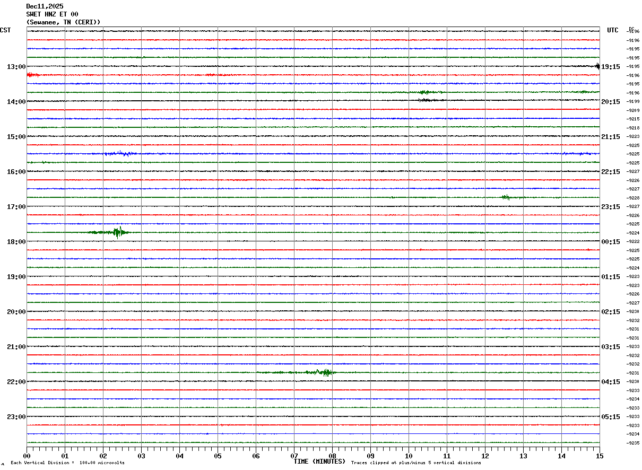This screenshot has height=470, width=642.
Task: Select the SWET HNZ ET 00 station label
Action: 52,14
